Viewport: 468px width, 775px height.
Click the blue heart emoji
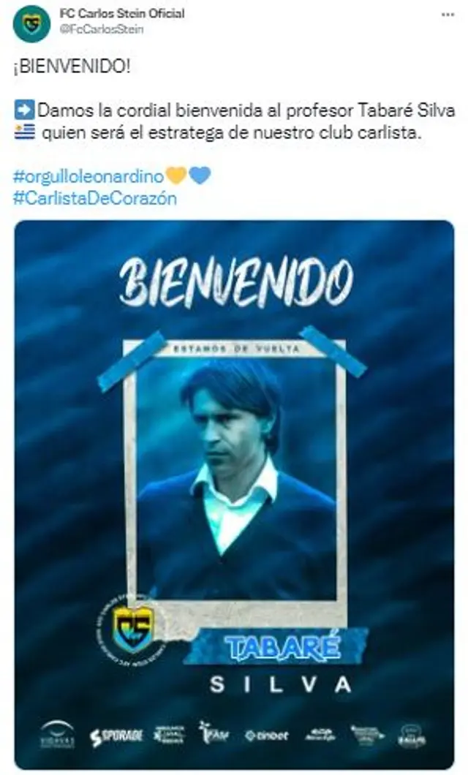tap(200, 175)
